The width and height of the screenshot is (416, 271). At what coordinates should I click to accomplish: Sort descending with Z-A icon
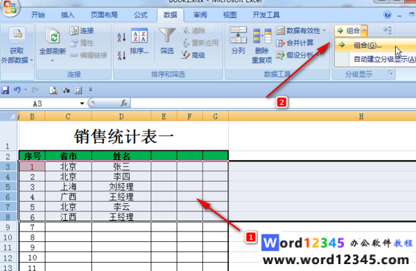click(x=121, y=55)
